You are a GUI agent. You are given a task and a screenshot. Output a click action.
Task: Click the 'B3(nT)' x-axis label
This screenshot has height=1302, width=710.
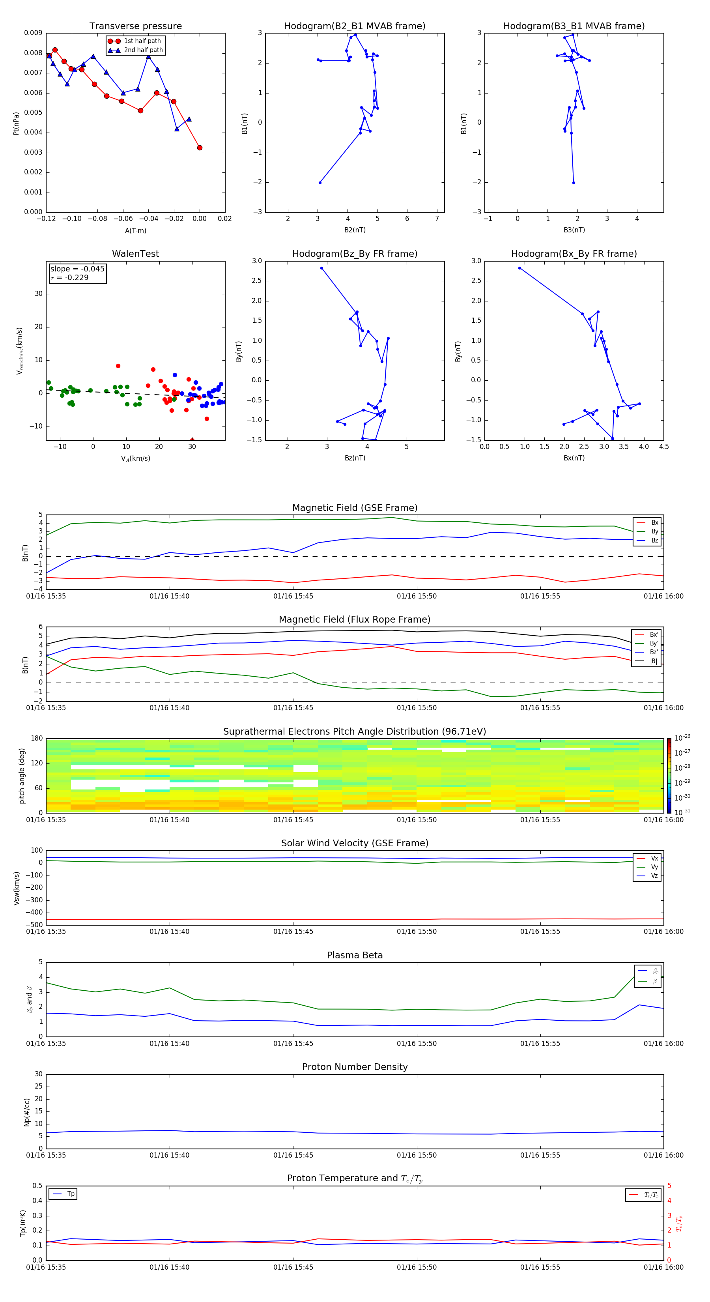click(574, 230)
